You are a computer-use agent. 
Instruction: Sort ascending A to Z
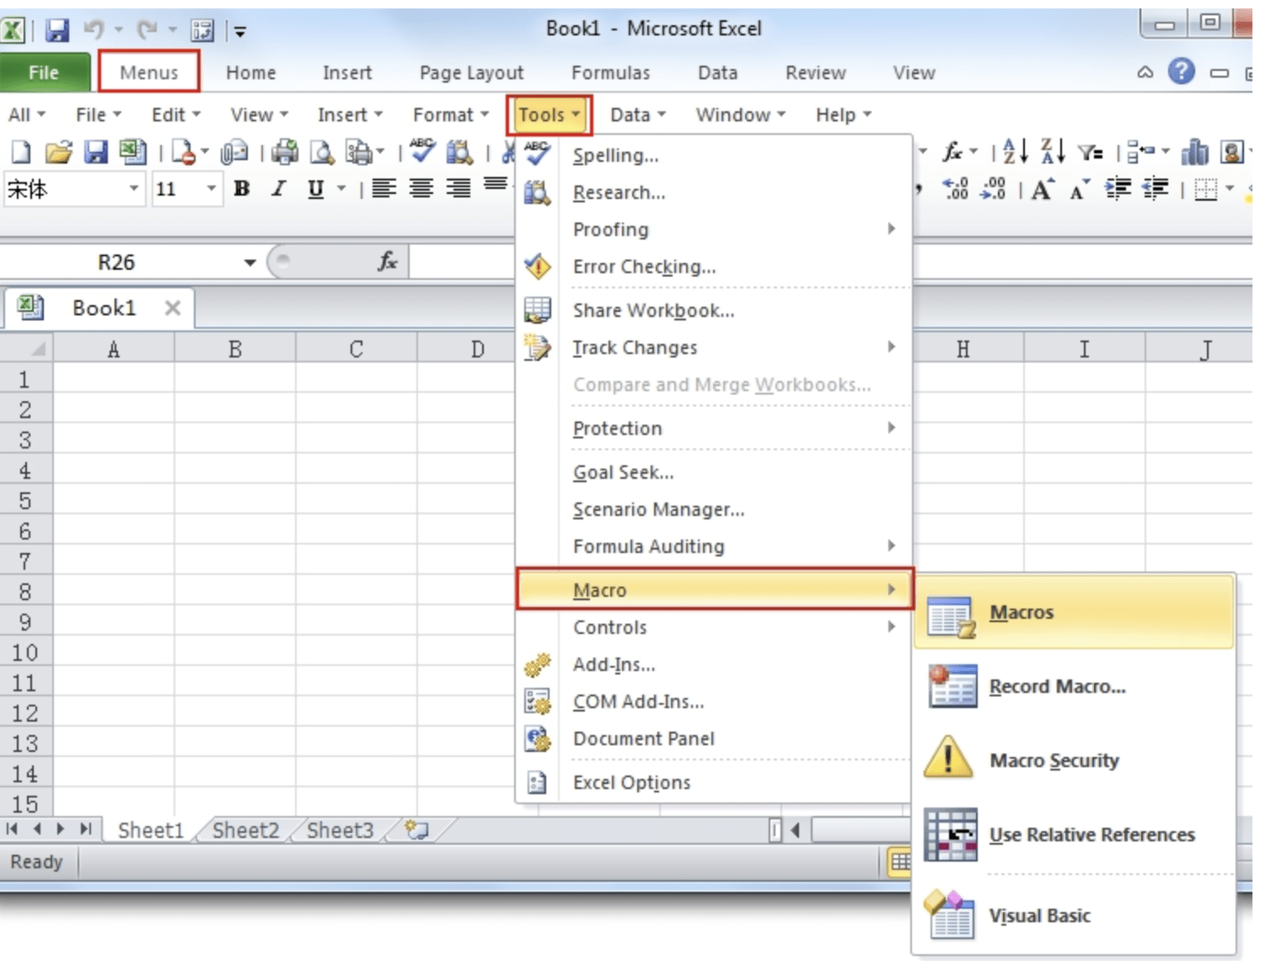1015,152
